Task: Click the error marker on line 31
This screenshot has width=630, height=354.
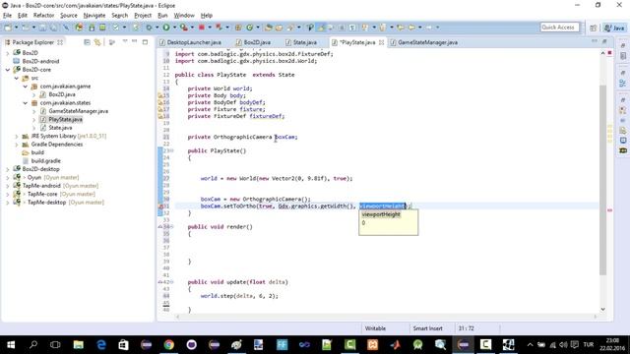Action: click(x=160, y=206)
